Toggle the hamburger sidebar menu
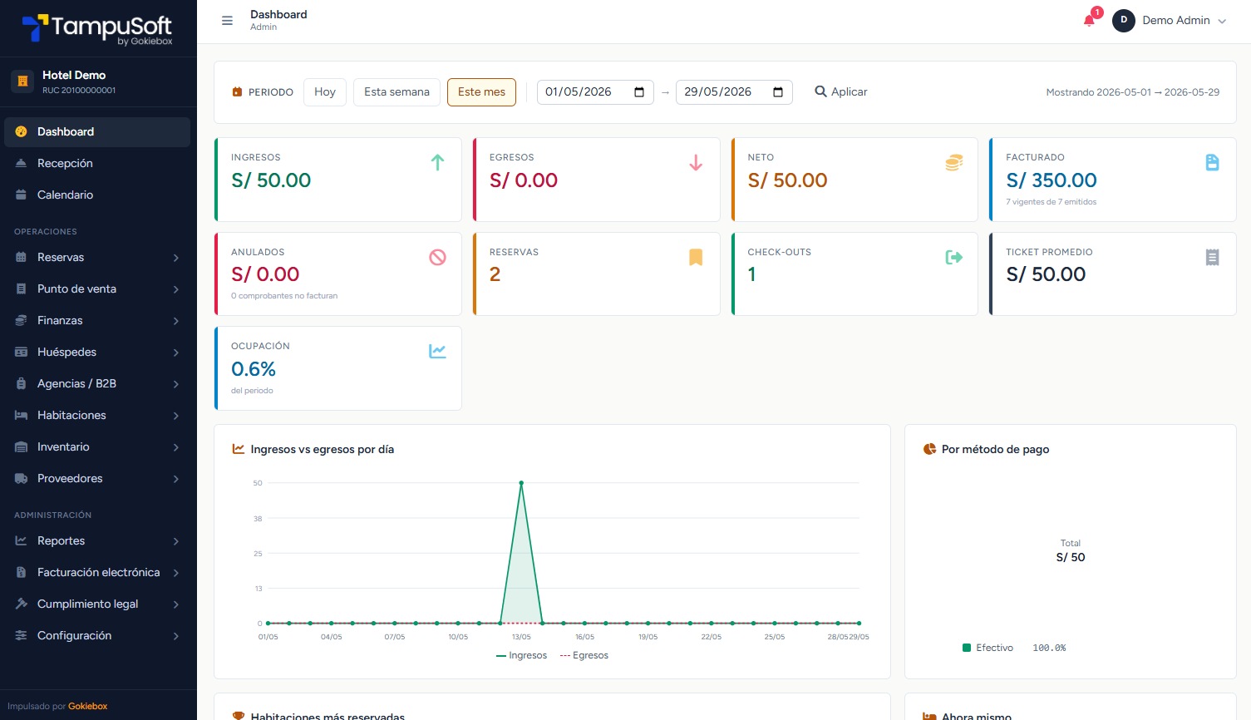 (227, 21)
